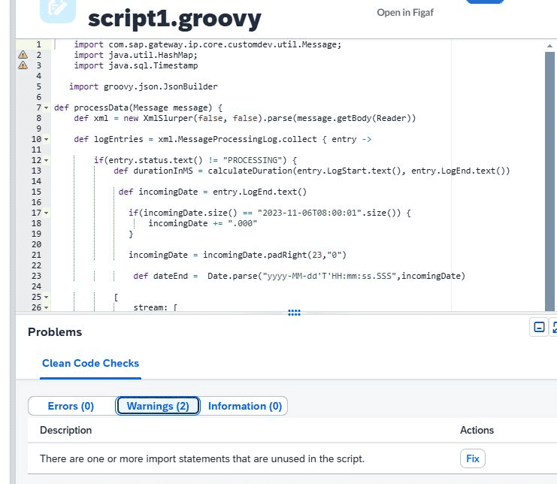Show the Errors (0) filter

pyautogui.click(x=71, y=406)
